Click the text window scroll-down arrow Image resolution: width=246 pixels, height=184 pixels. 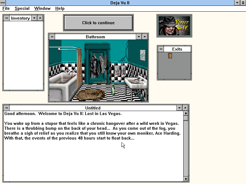tap(186, 179)
